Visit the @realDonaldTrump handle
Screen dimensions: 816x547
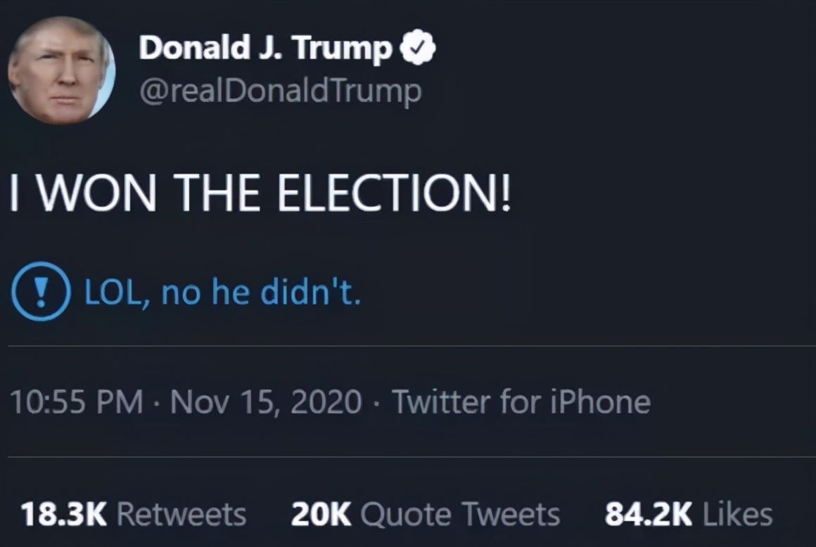pos(280,91)
